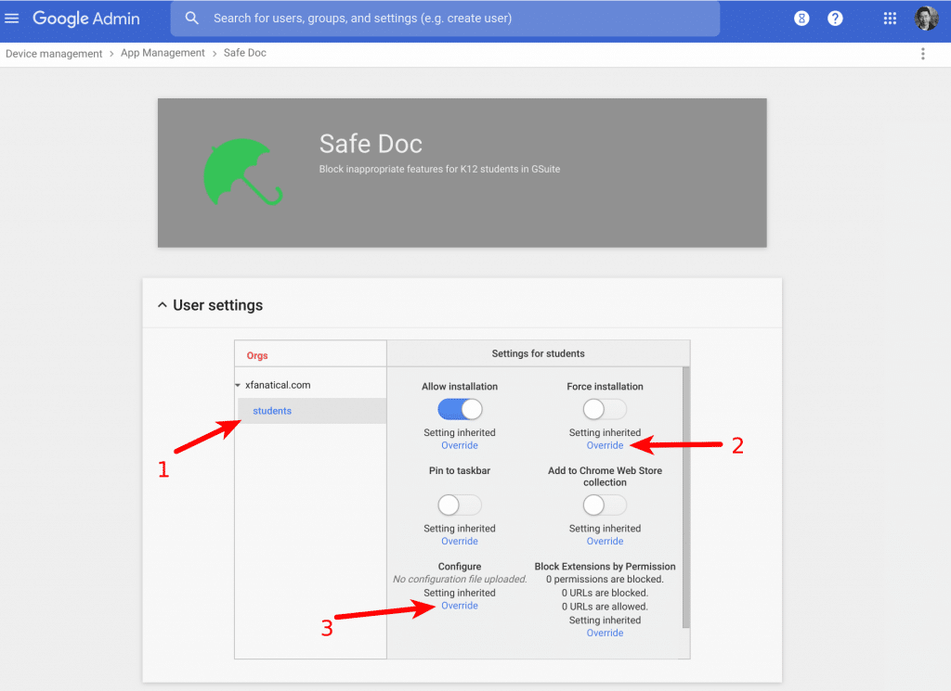Toggle the Allow installation switch
Image resolution: width=951 pixels, height=691 pixels.
coord(460,409)
